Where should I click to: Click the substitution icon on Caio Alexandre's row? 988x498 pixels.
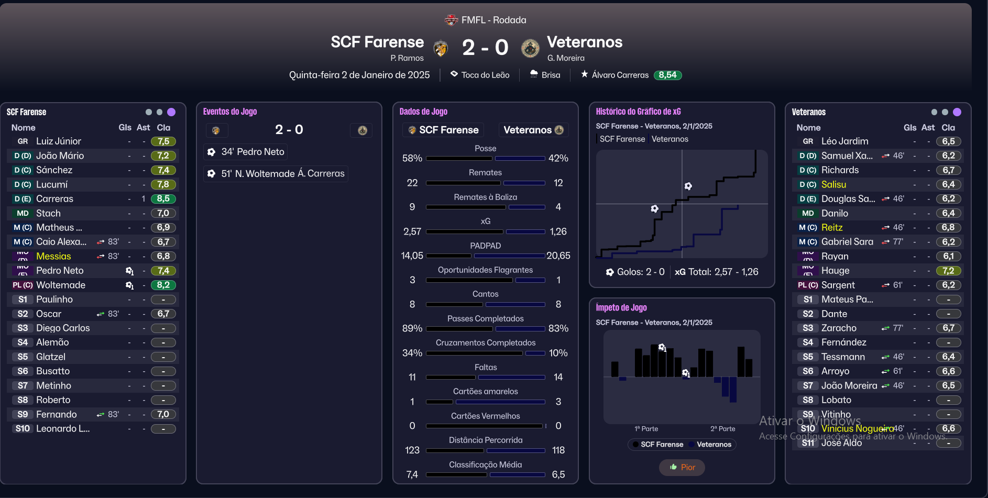(101, 242)
